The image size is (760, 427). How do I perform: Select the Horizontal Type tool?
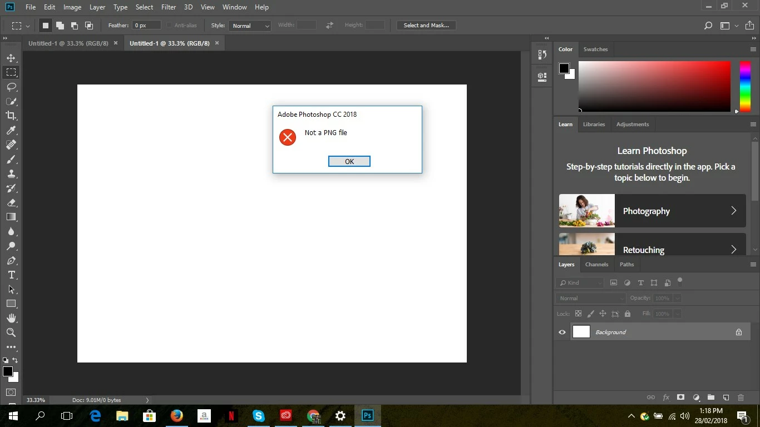[11, 275]
